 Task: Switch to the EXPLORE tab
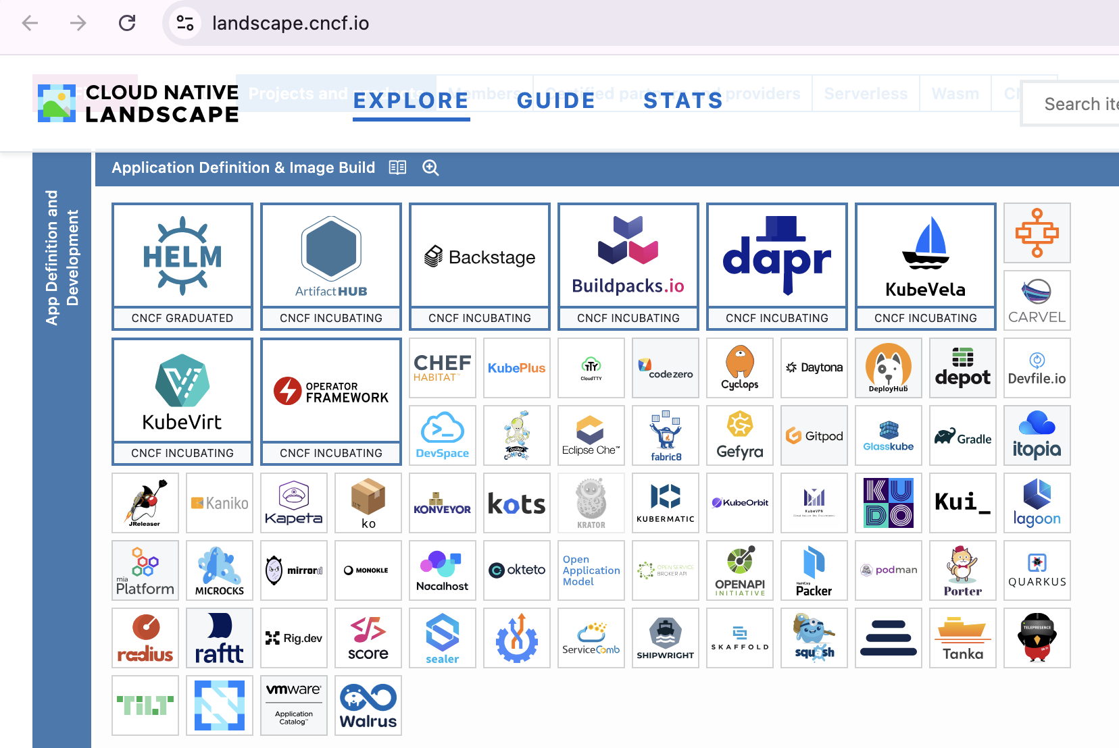click(x=411, y=101)
